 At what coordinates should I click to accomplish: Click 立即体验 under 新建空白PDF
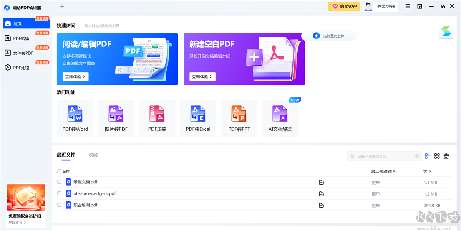[202, 76]
